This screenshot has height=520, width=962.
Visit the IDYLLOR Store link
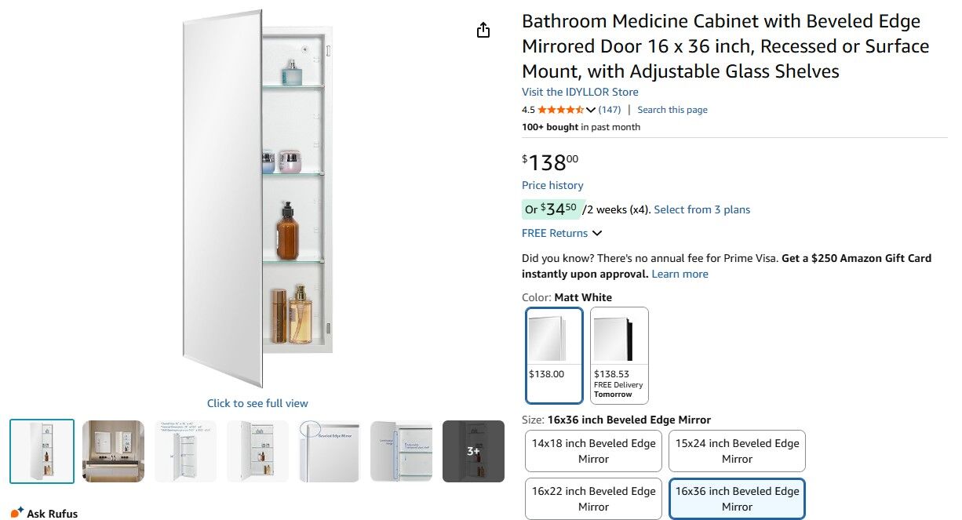tap(580, 92)
